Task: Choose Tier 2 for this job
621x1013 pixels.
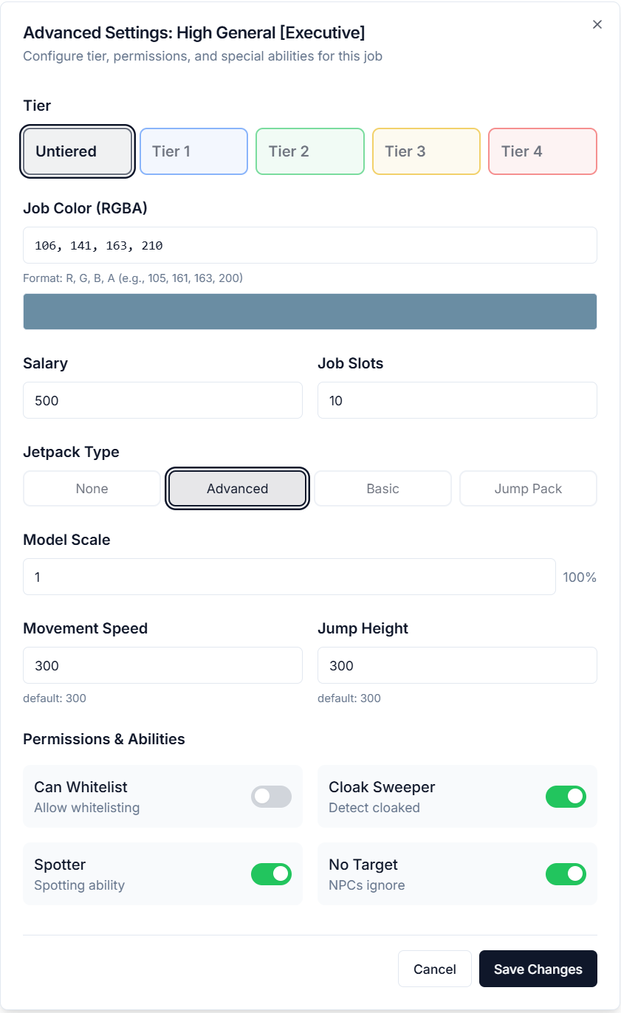Action: pyautogui.click(x=309, y=151)
